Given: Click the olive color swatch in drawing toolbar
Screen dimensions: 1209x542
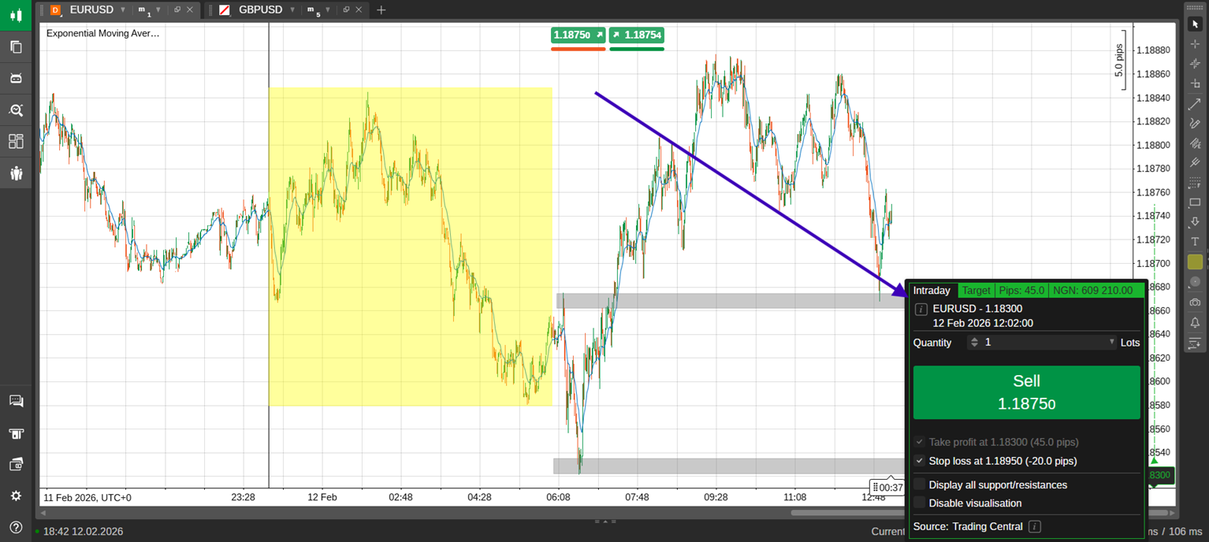Looking at the screenshot, I should (1195, 262).
